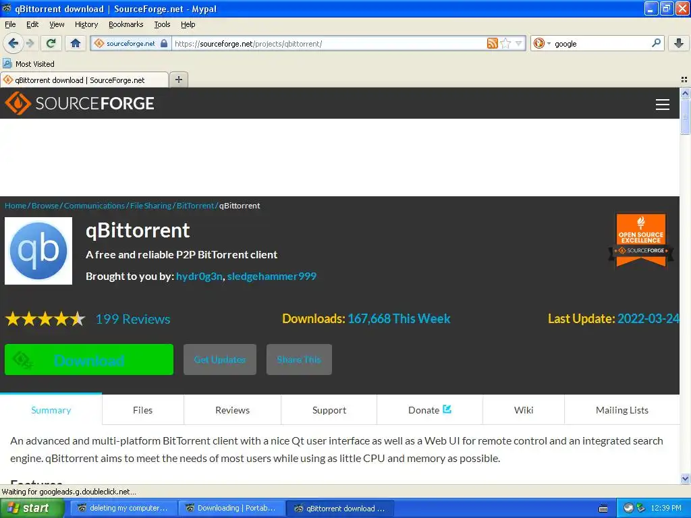Open a new tab with plus button
This screenshot has height=518, width=691.
click(x=178, y=80)
